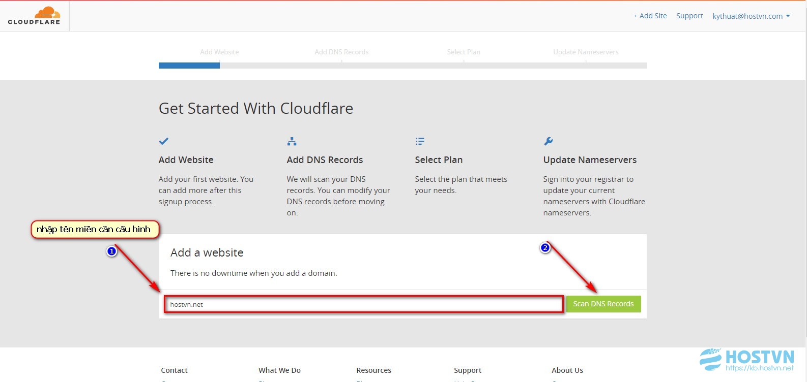The width and height of the screenshot is (807, 382).
Task: Click the HOSTVN watermark logo
Action: 746,360
